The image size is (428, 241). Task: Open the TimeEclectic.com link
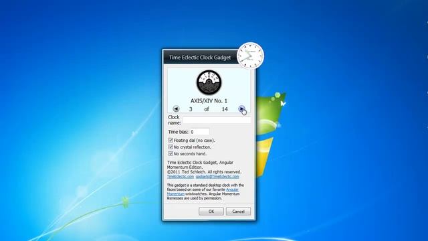pos(181,177)
